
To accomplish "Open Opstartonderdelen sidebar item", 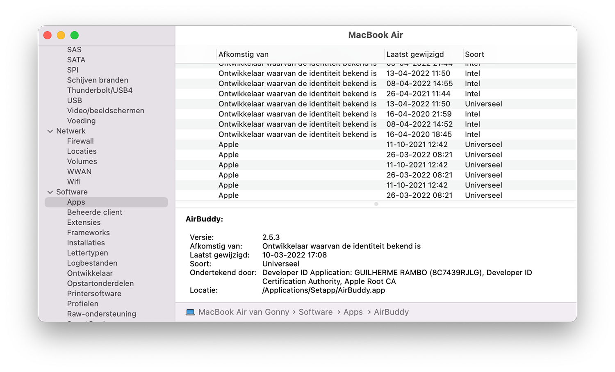I will click(x=100, y=283).
